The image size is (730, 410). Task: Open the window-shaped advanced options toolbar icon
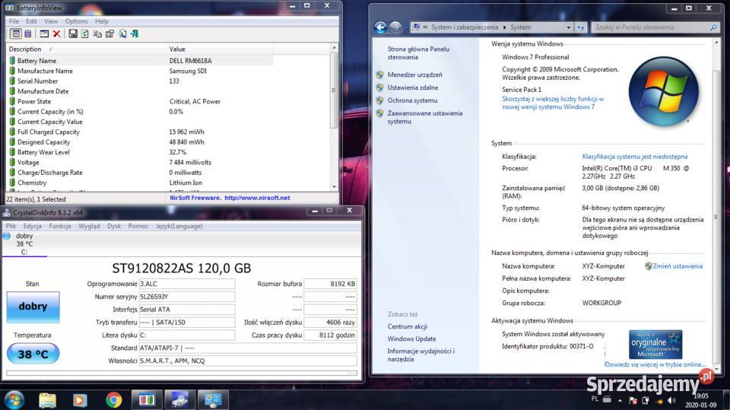[x=44, y=33]
